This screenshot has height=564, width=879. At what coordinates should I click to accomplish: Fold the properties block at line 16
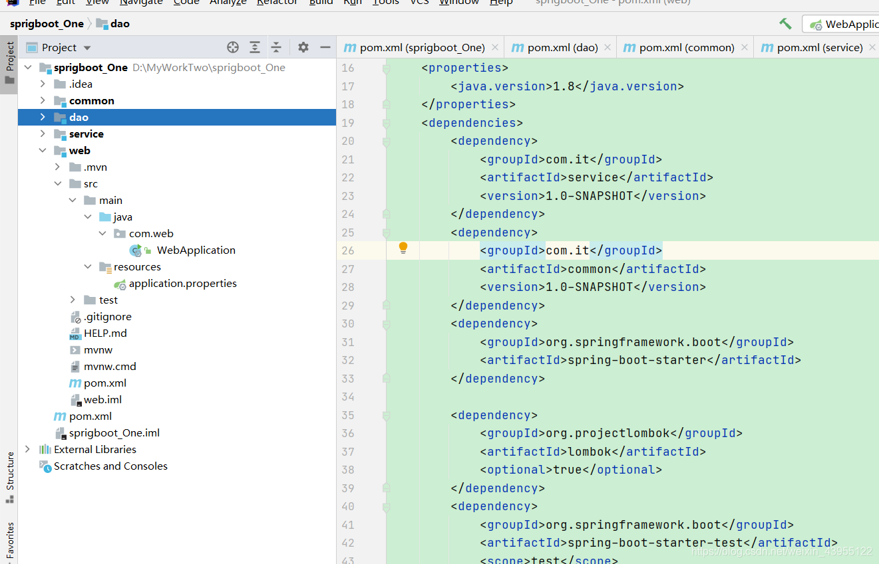click(385, 68)
